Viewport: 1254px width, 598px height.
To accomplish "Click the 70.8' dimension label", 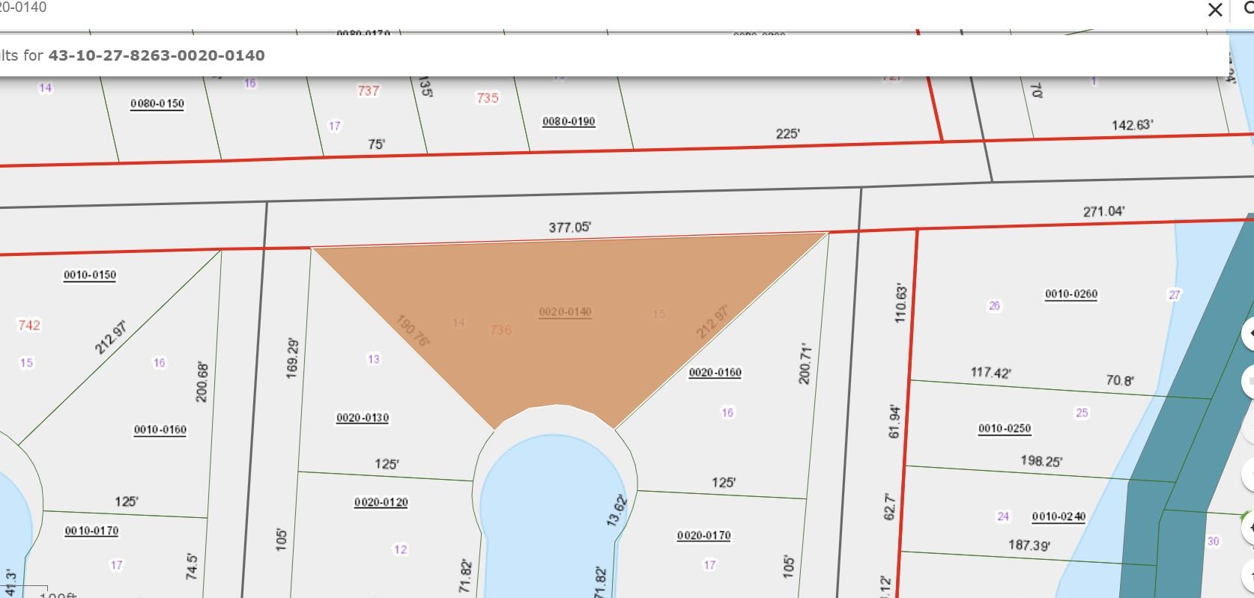I will click(1120, 380).
